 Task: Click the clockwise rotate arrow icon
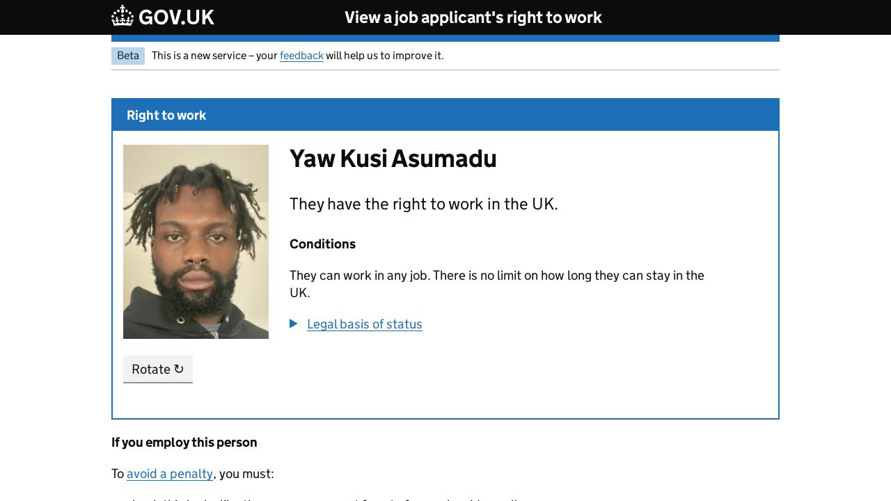(179, 369)
